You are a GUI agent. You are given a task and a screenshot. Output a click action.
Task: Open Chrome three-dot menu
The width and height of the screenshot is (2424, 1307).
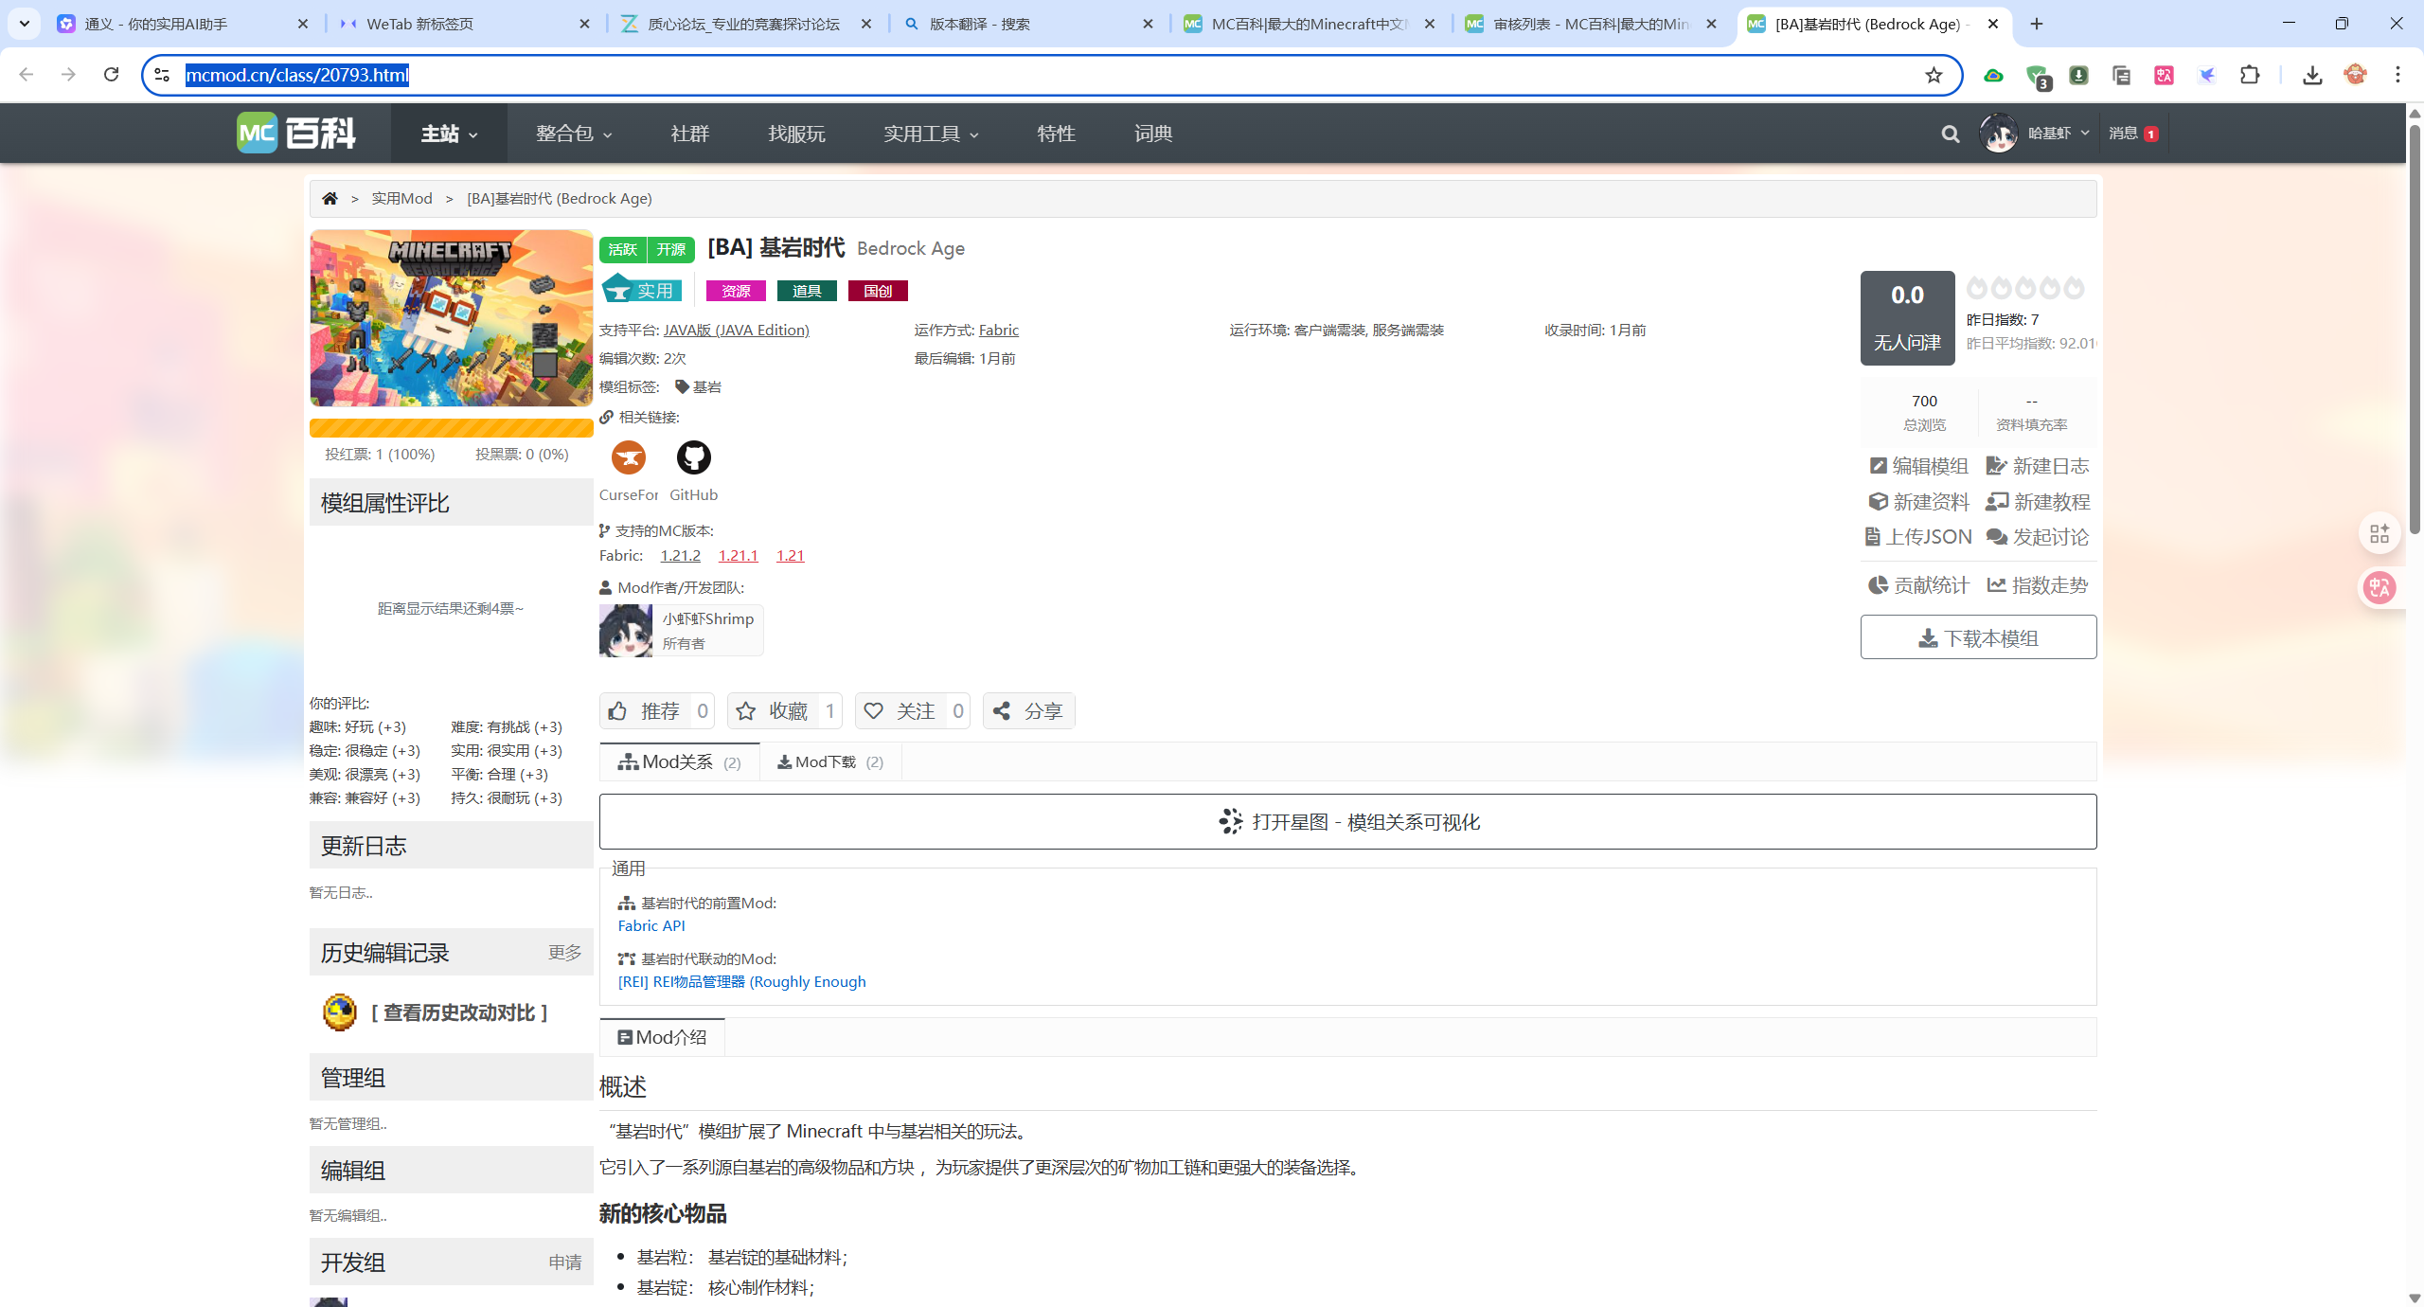point(2397,75)
